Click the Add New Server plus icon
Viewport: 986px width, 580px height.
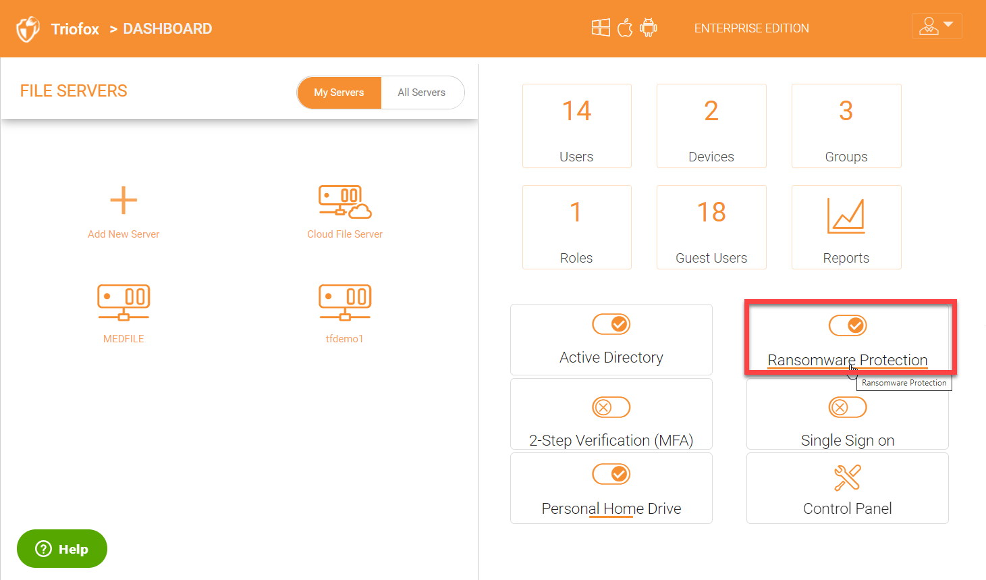(x=124, y=201)
